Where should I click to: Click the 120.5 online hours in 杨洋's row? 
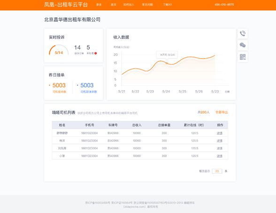[x=195, y=141]
